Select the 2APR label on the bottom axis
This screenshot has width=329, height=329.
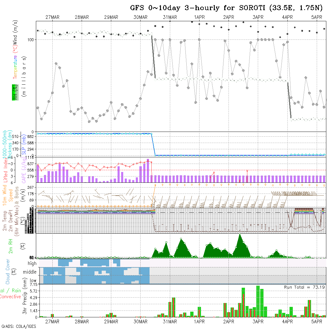[229, 322]
